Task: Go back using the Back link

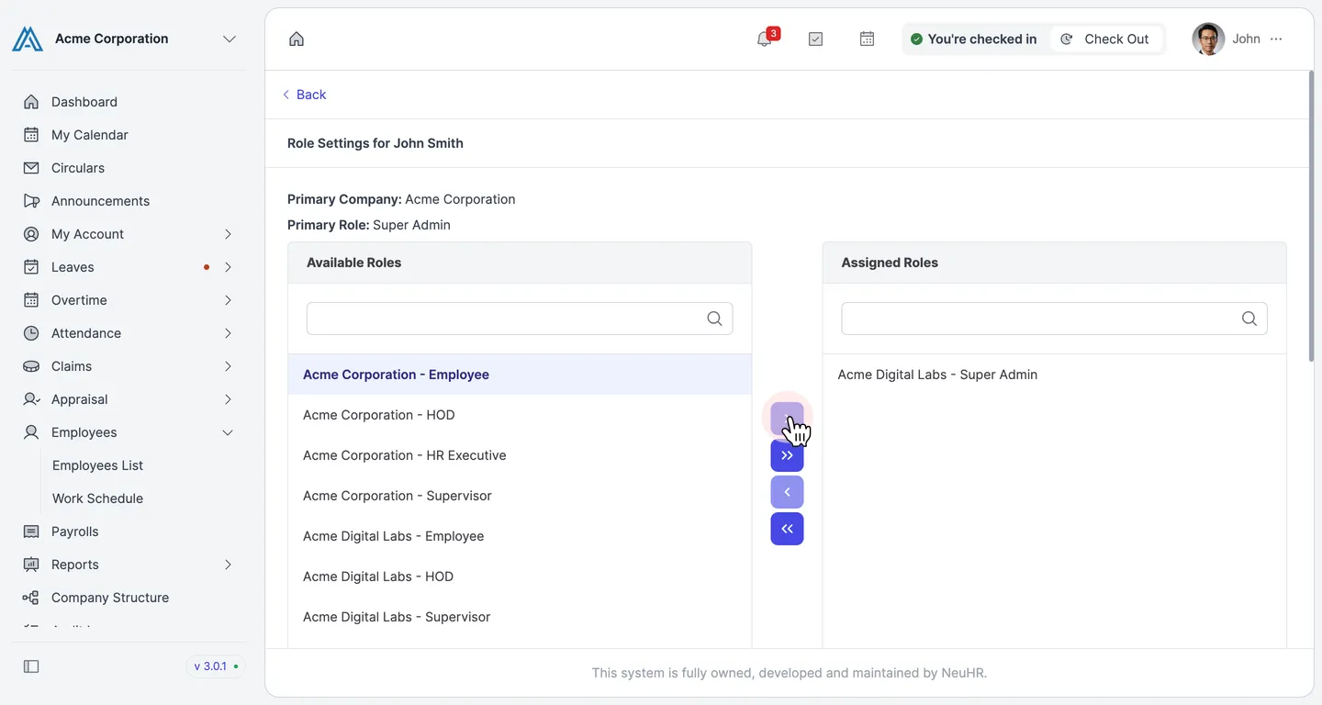Action: coord(304,95)
